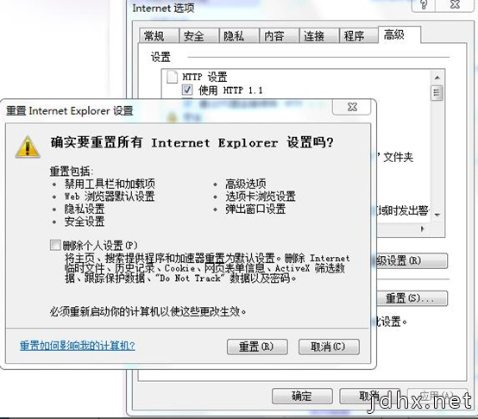Click the vertical scrollbar thumb in settings list
The image size is (478, 419).
(x=437, y=93)
